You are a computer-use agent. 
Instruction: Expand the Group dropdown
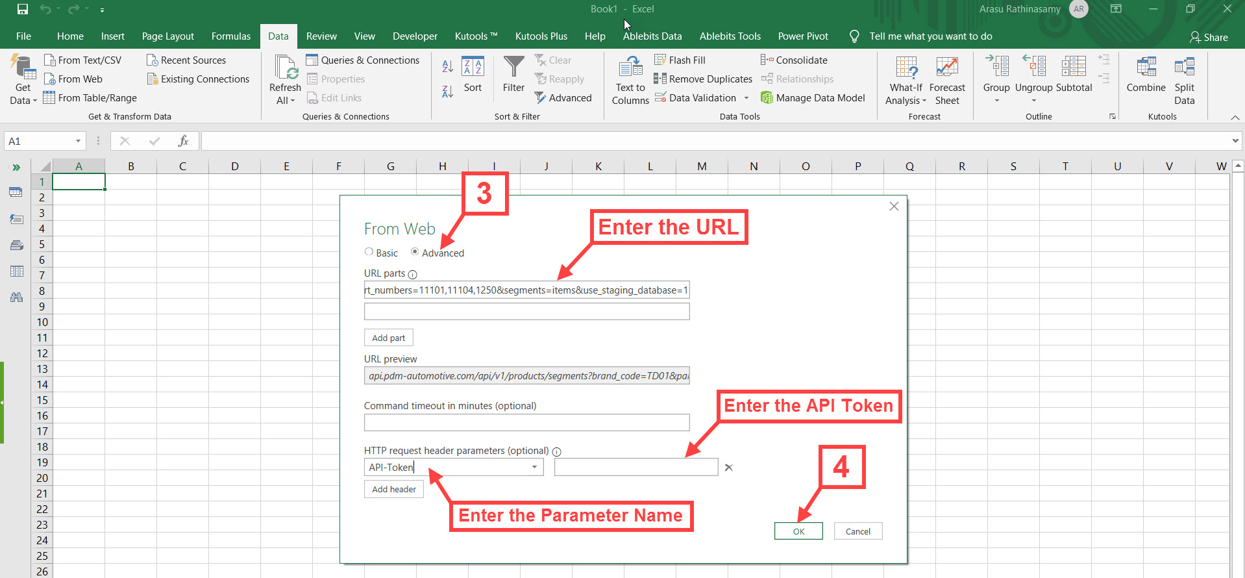click(x=996, y=101)
